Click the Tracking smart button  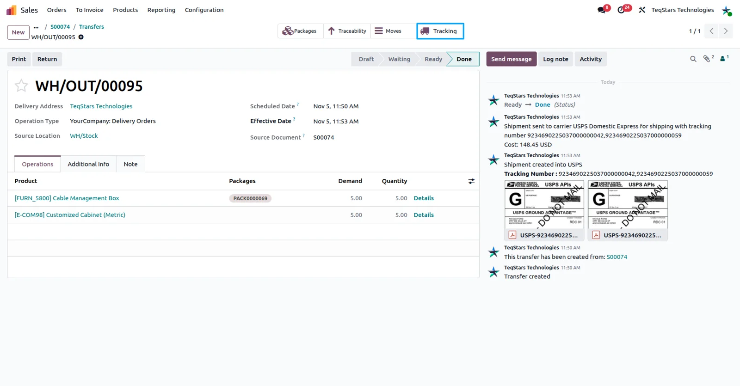[x=440, y=31]
